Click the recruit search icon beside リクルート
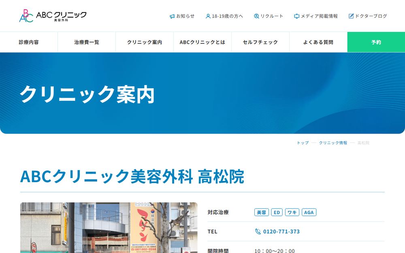The height and width of the screenshot is (253, 405). click(256, 16)
